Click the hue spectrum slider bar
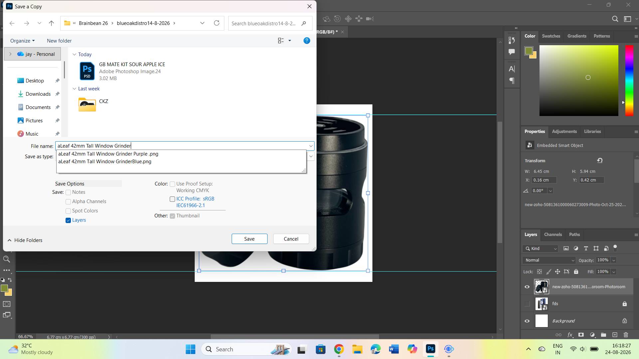The image size is (639, 359). (x=629, y=80)
